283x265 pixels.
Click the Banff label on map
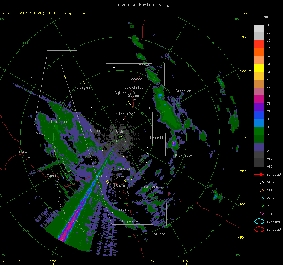pos(52,176)
